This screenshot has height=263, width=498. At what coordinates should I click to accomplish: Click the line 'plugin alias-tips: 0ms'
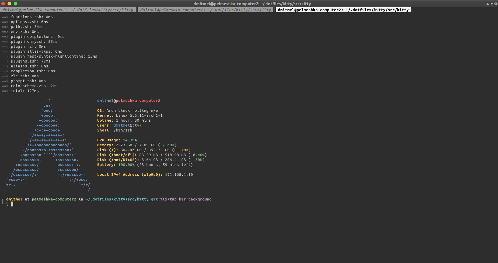32,51
